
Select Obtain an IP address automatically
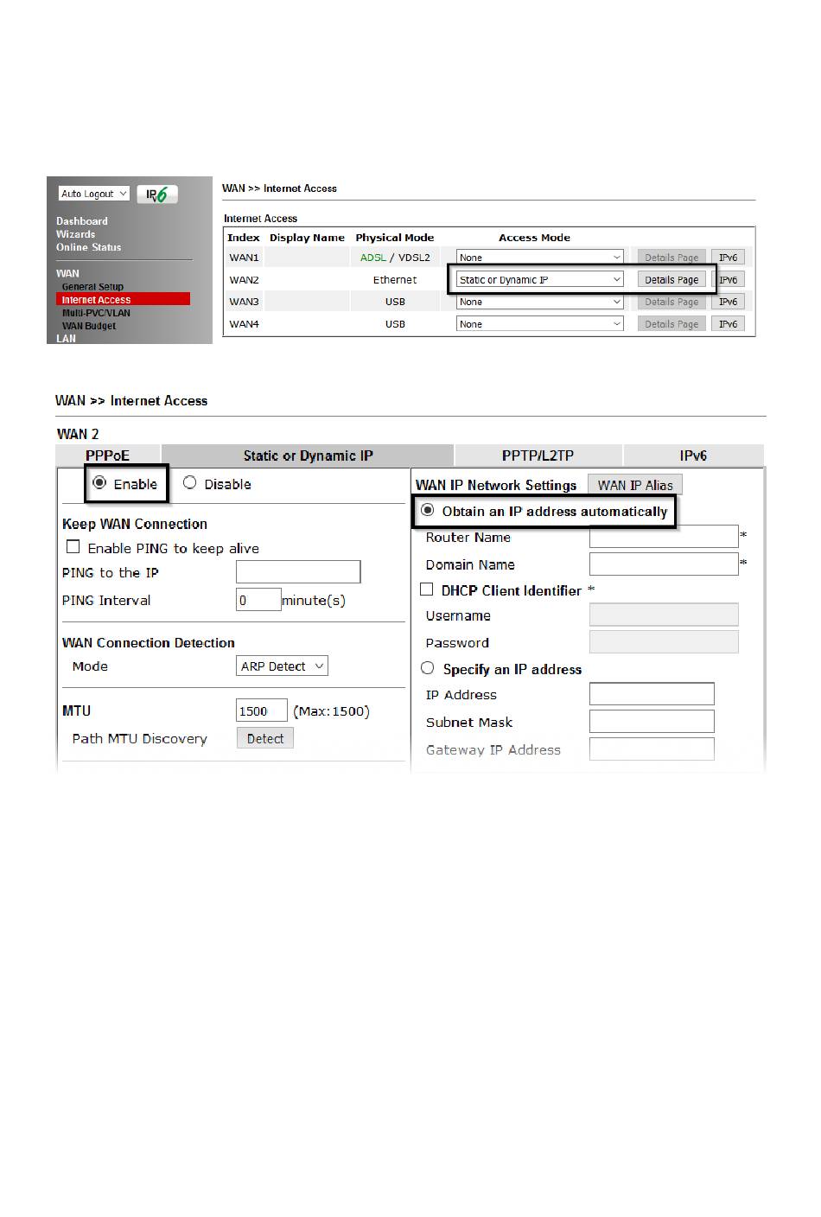click(427, 510)
